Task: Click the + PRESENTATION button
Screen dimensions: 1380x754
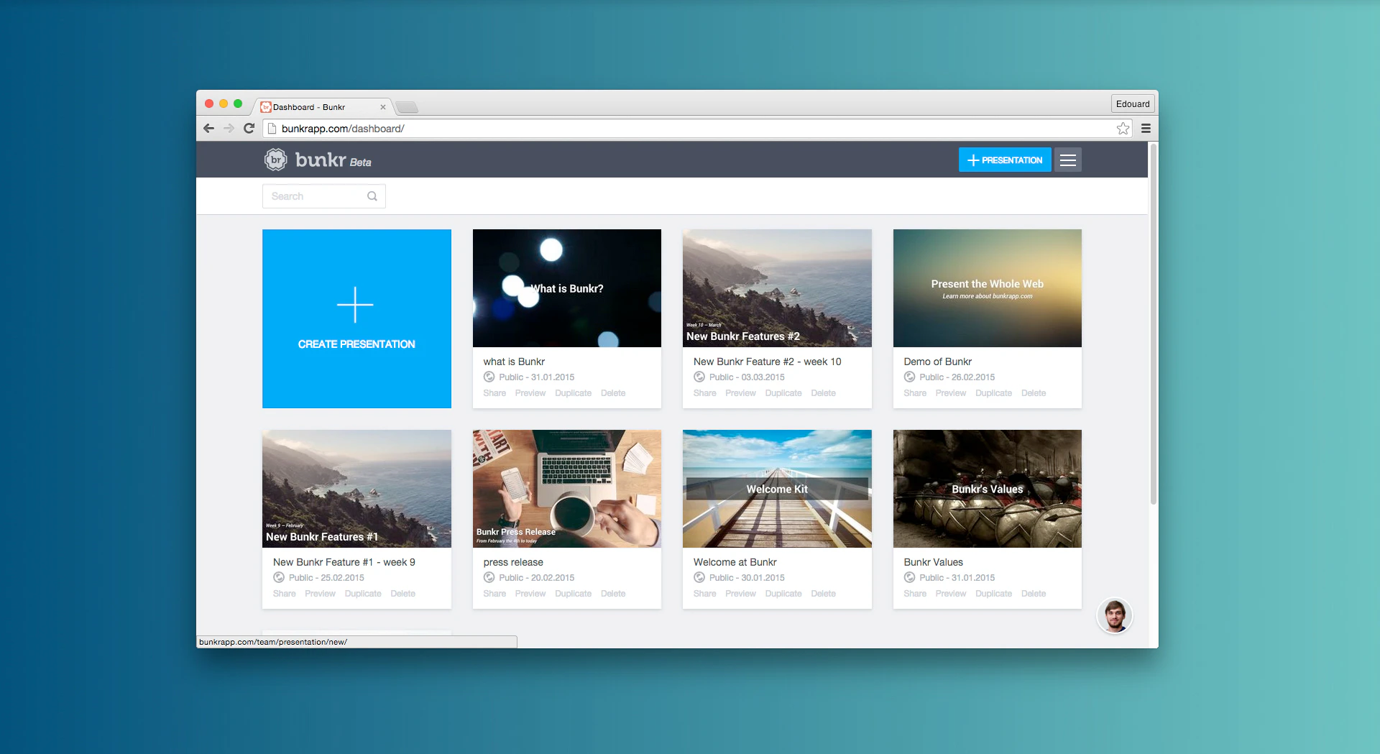Action: click(1005, 160)
